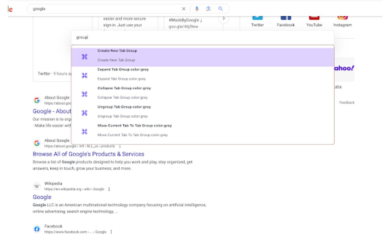This screenshot has width=390, height=234.
Task: Open options menu for About Google products result
Action: pyautogui.click(x=120, y=146)
